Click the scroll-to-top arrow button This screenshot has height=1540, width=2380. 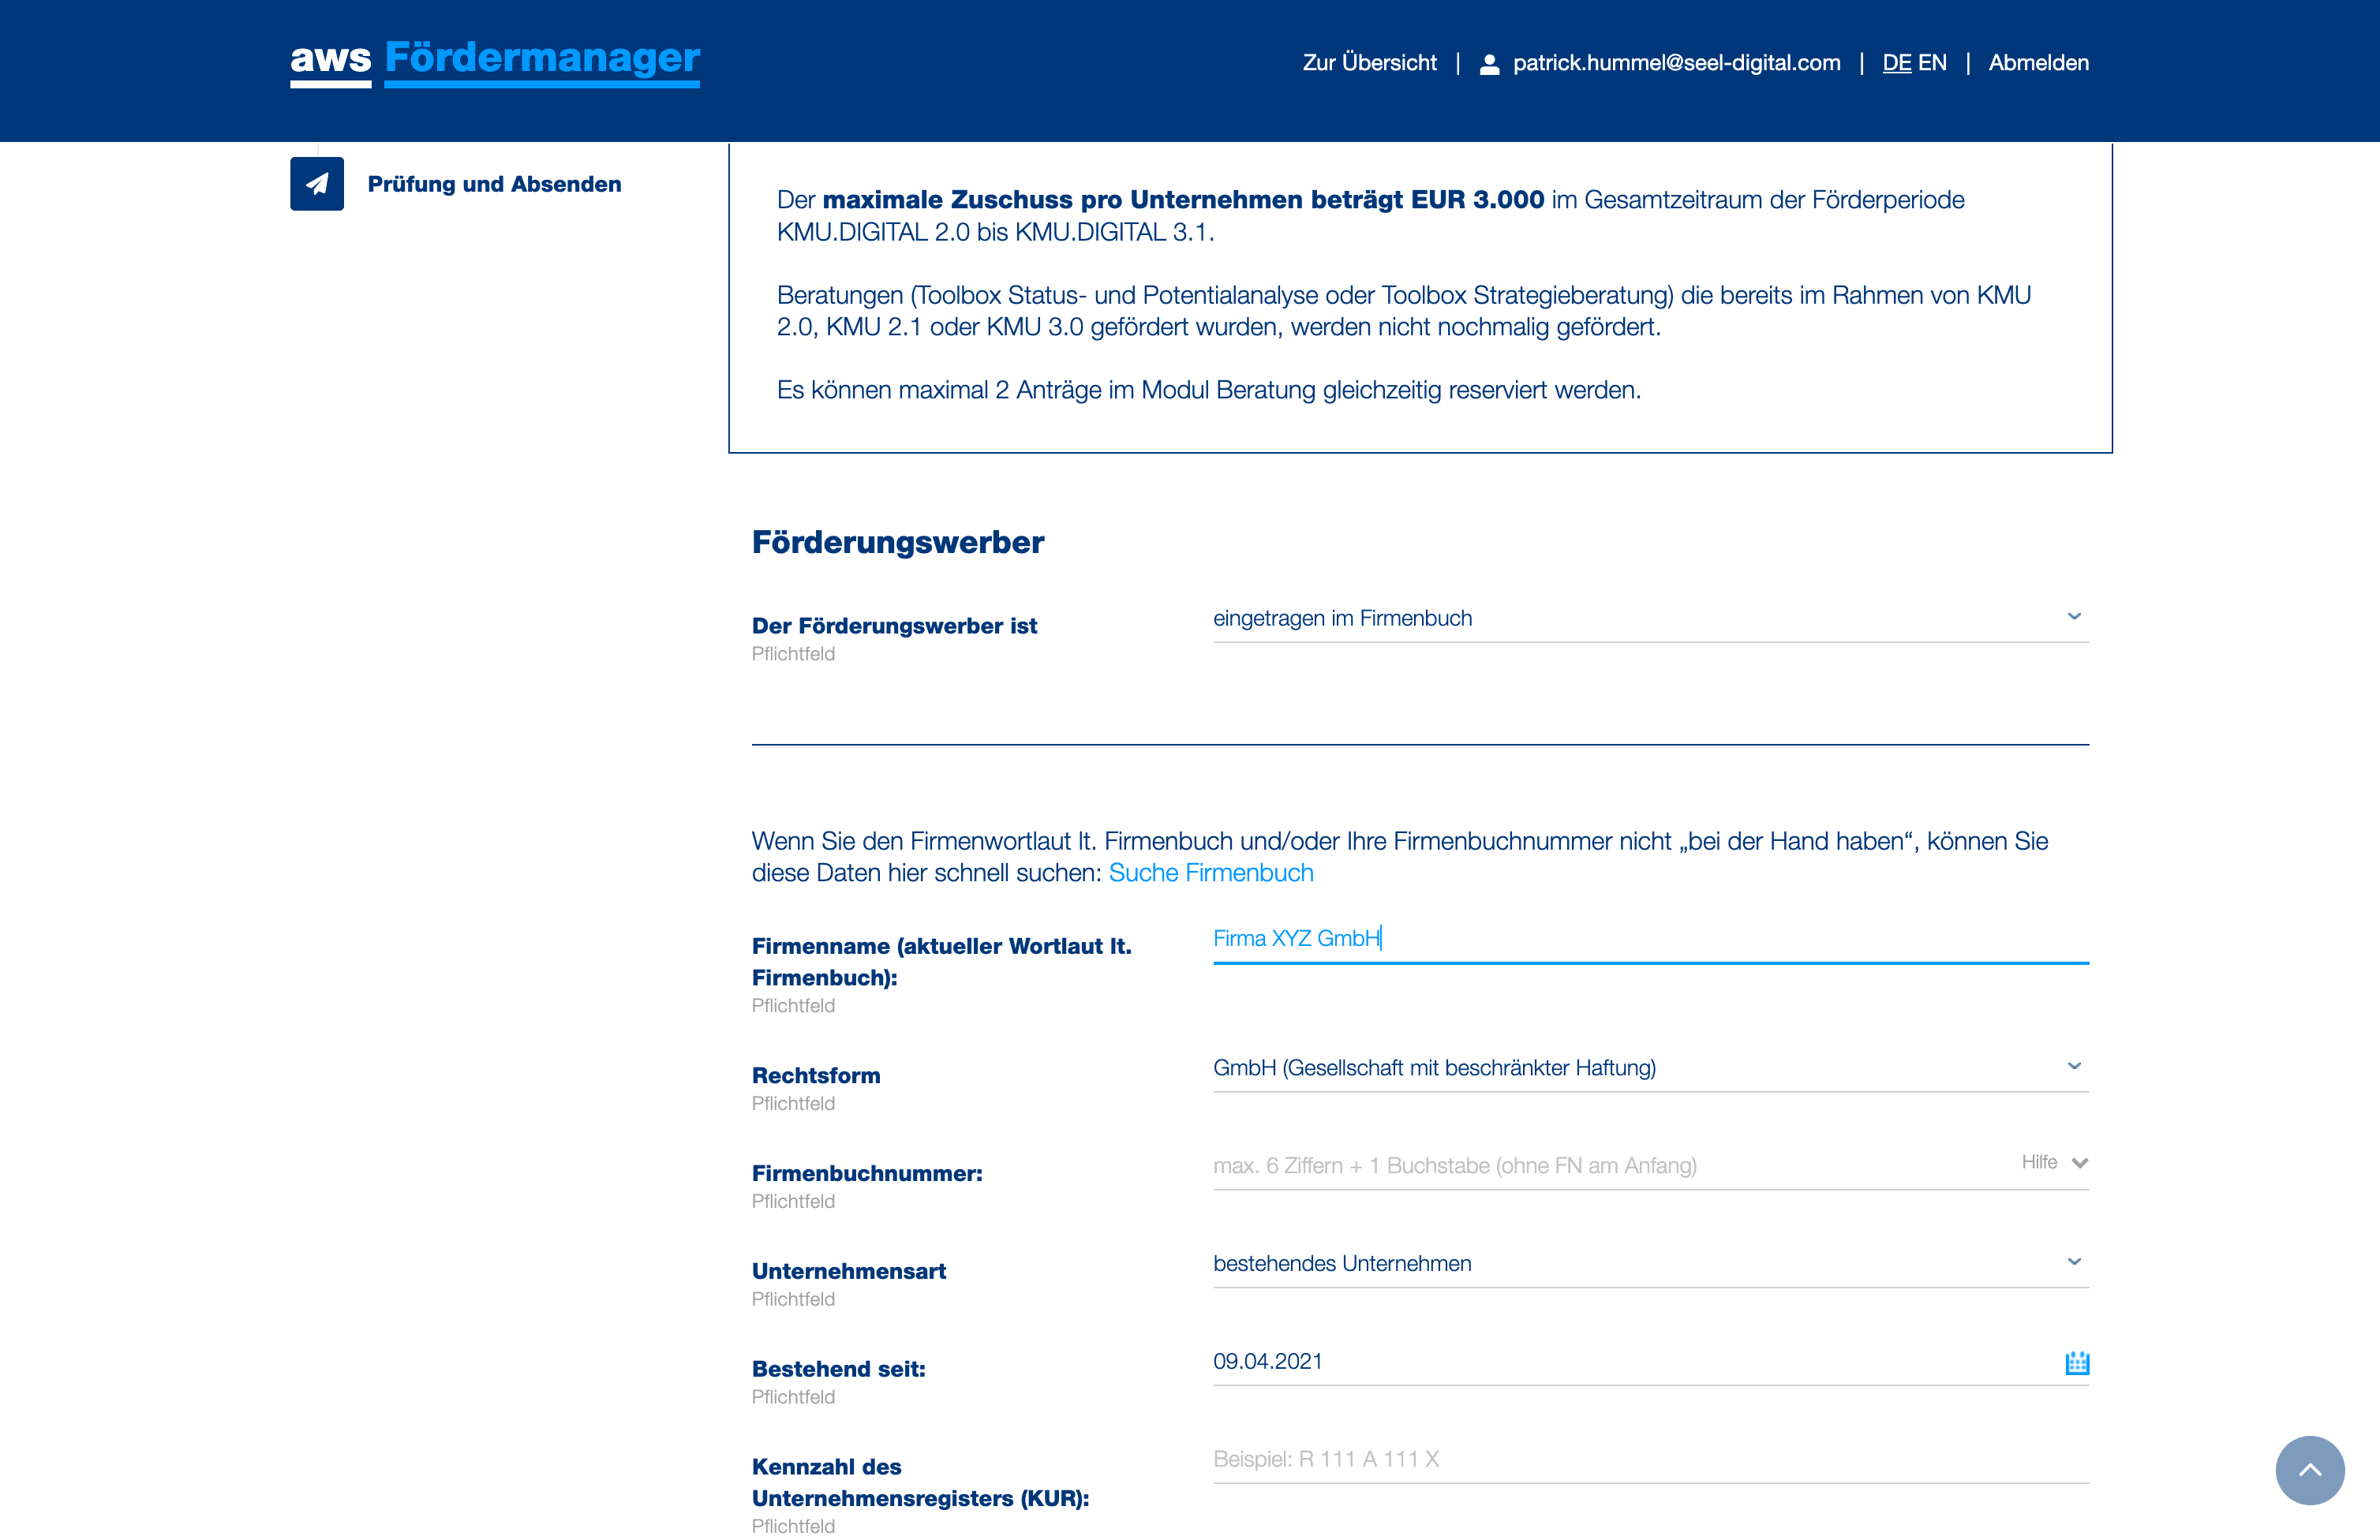click(x=2310, y=1470)
